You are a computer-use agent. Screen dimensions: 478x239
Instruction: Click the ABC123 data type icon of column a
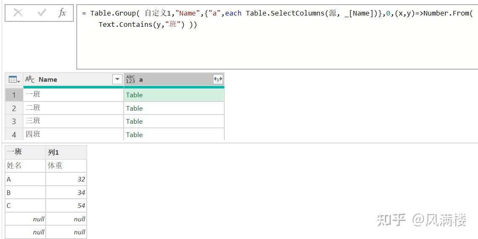pos(131,79)
